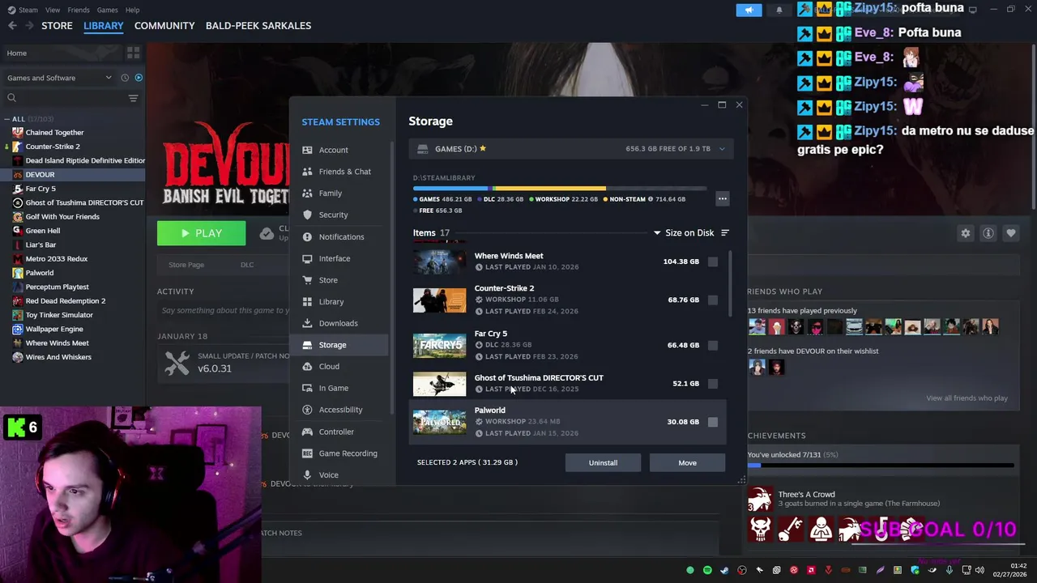Click the Downloads arrow icon in settings
The image size is (1037, 583).
click(307, 323)
